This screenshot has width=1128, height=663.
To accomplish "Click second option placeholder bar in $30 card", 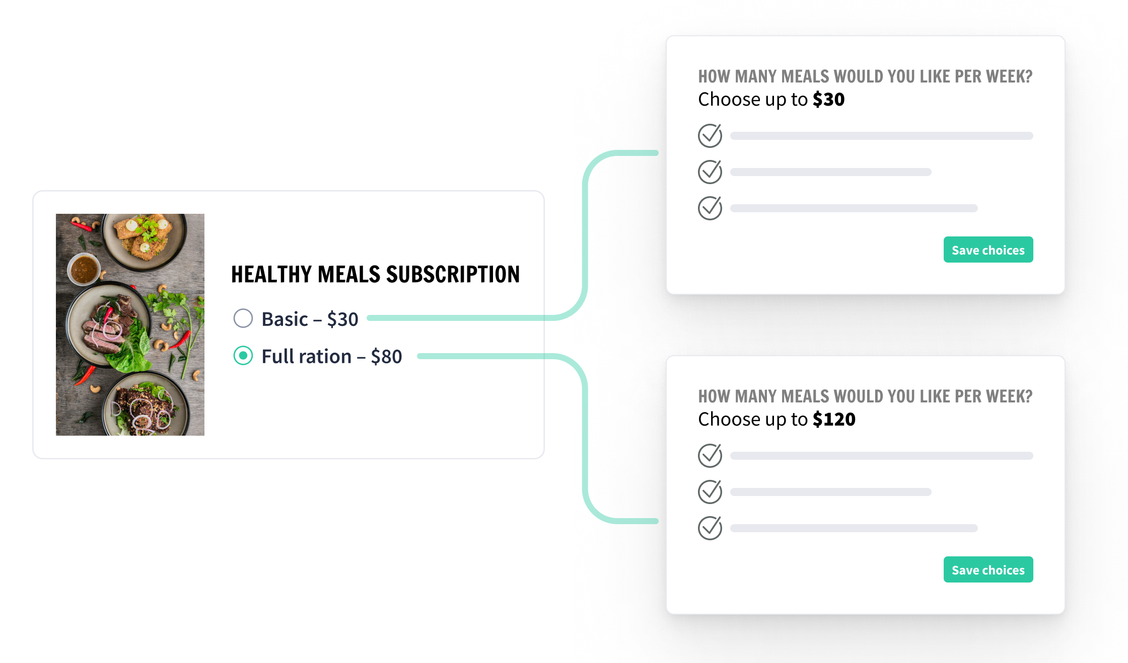I will click(x=831, y=172).
